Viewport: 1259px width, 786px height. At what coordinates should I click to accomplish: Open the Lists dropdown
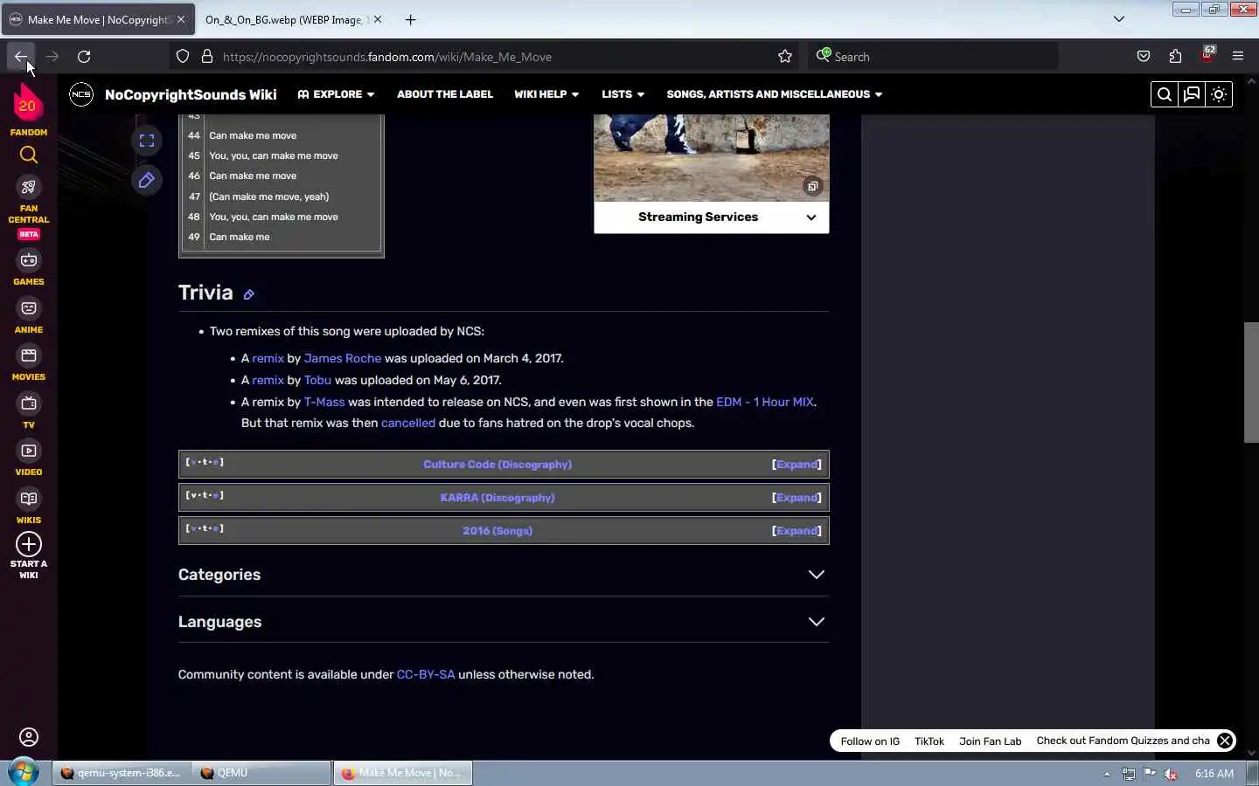[623, 94]
